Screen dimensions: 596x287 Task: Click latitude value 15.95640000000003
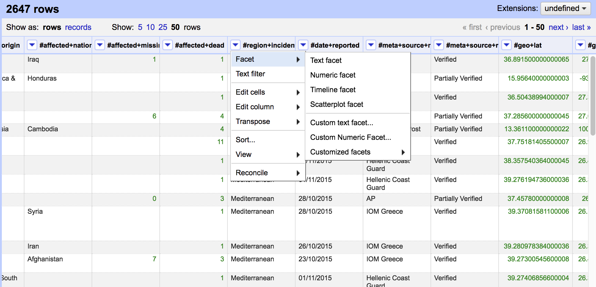click(x=538, y=78)
